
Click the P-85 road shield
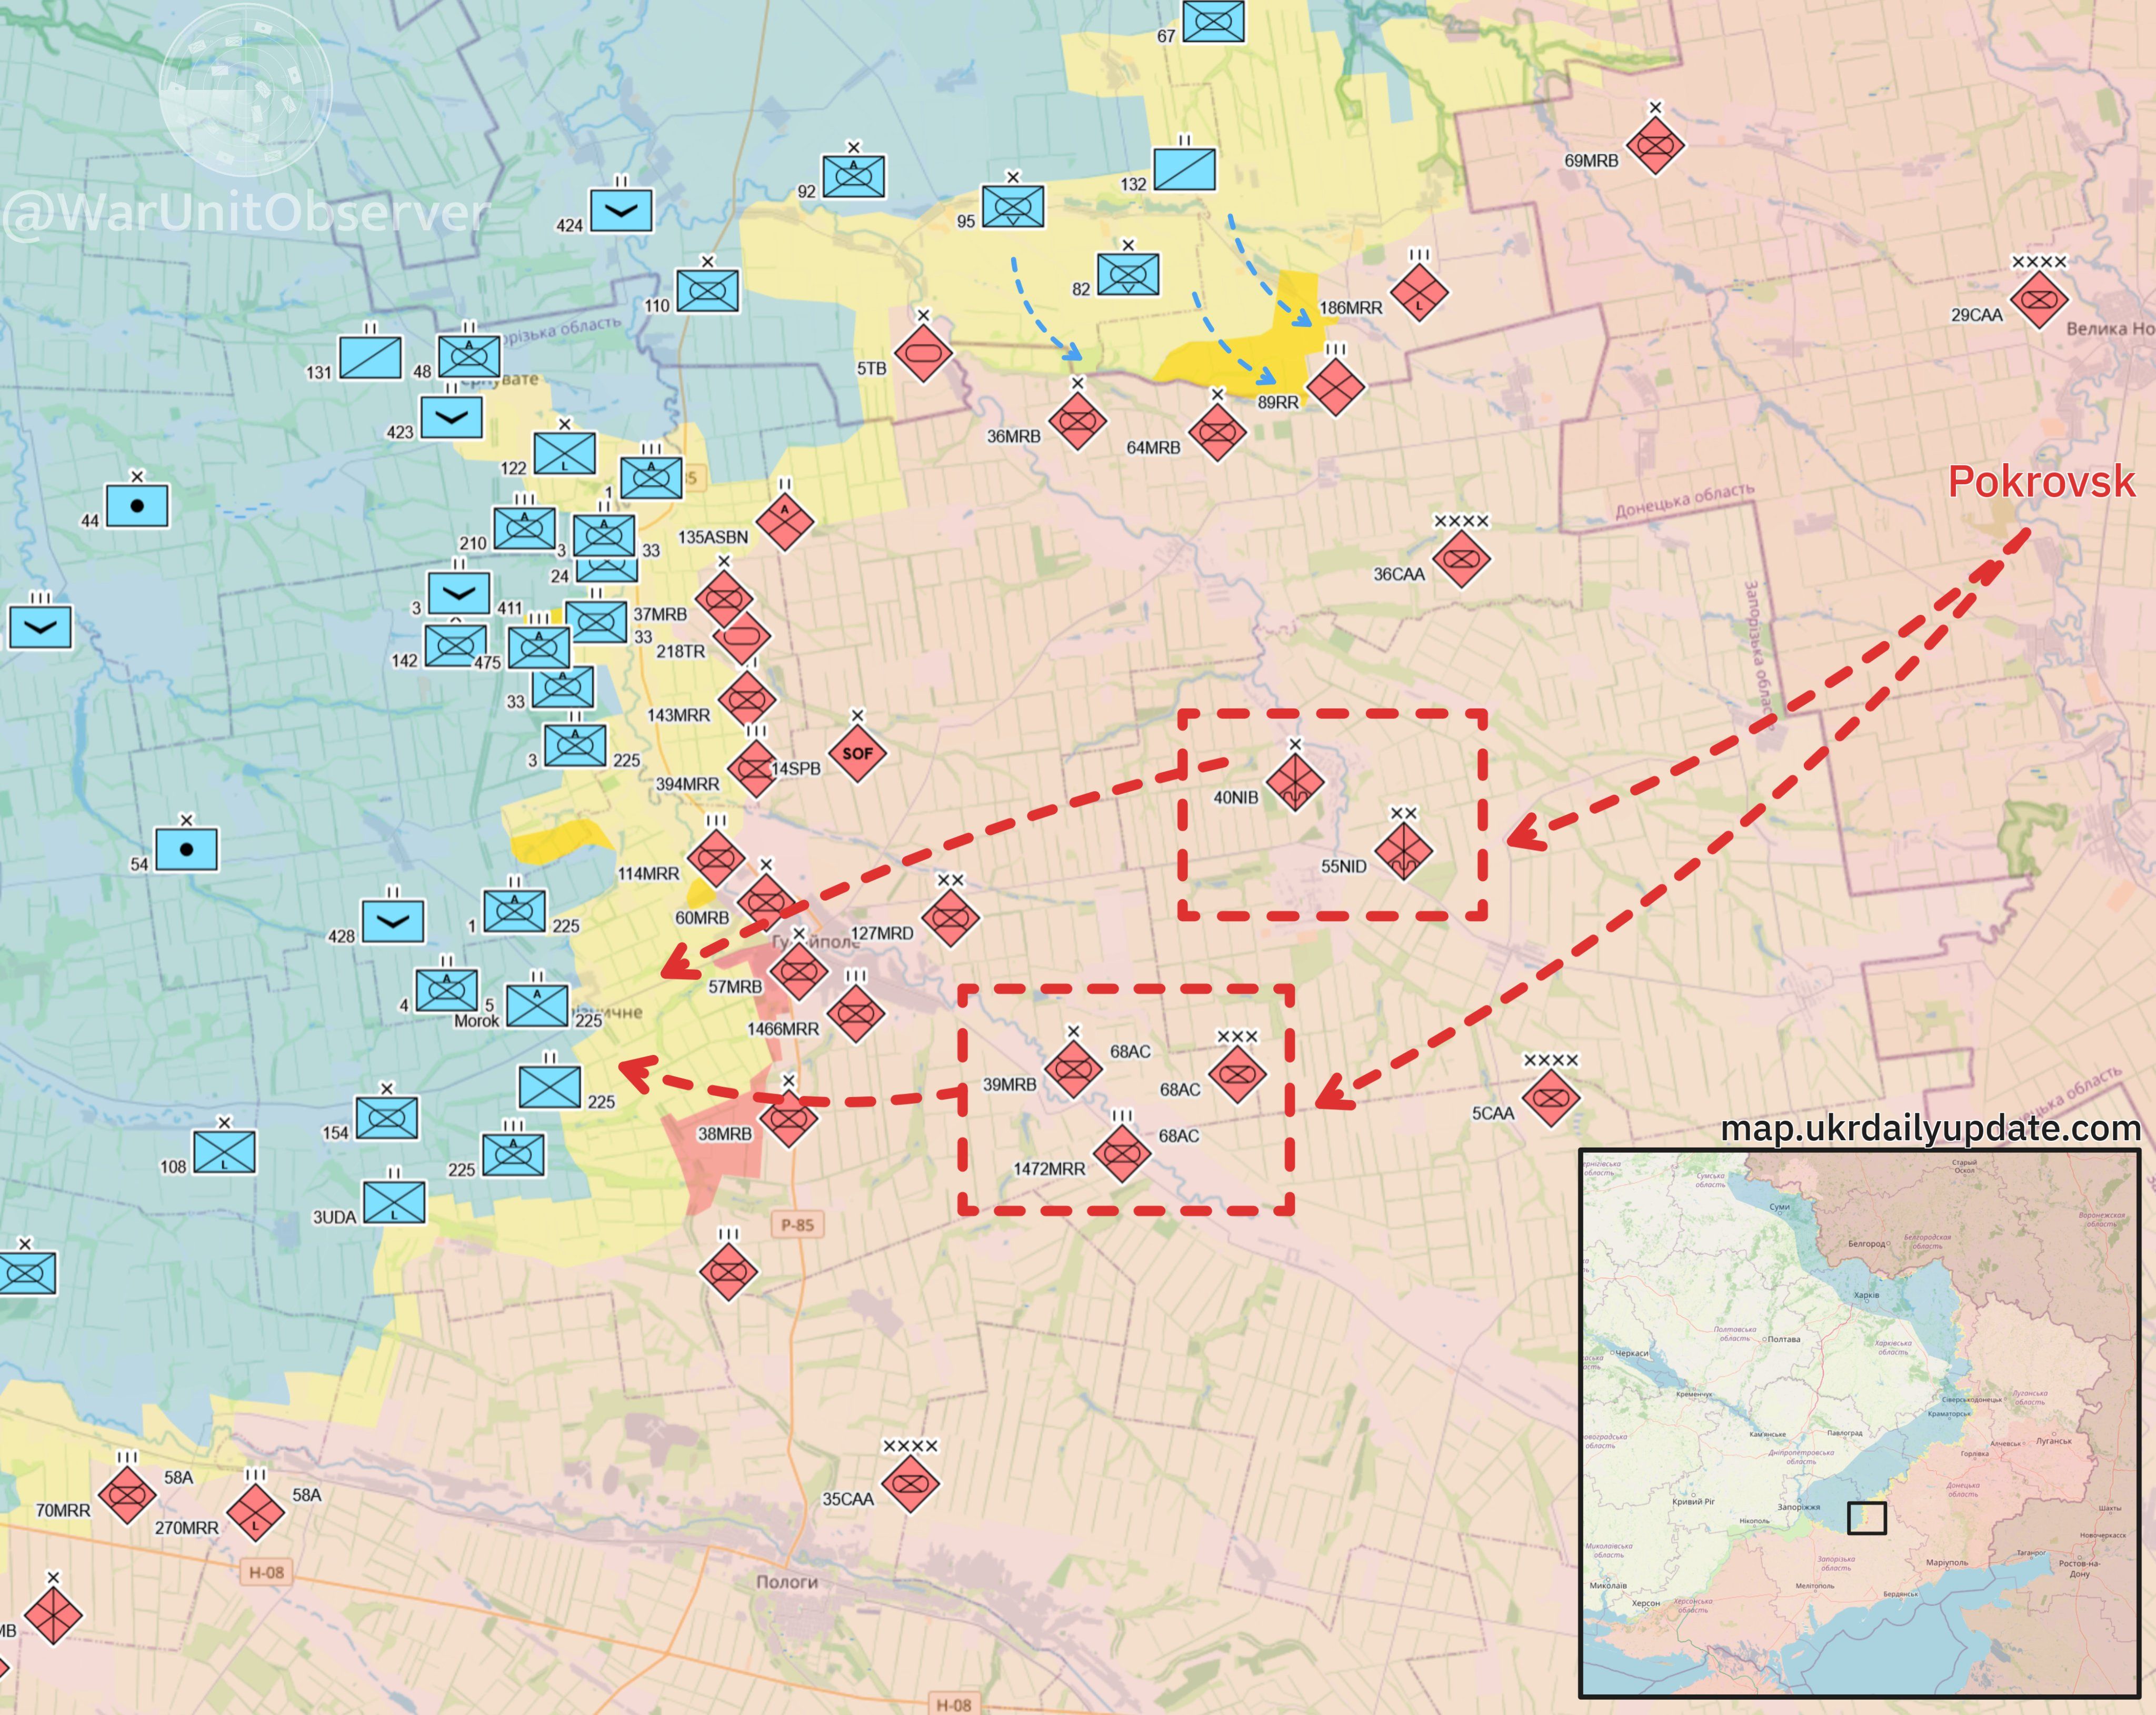pyautogui.click(x=797, y=1225)
